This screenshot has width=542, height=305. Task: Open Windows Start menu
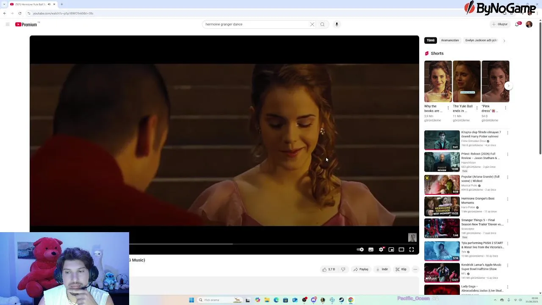pos(191,300)
